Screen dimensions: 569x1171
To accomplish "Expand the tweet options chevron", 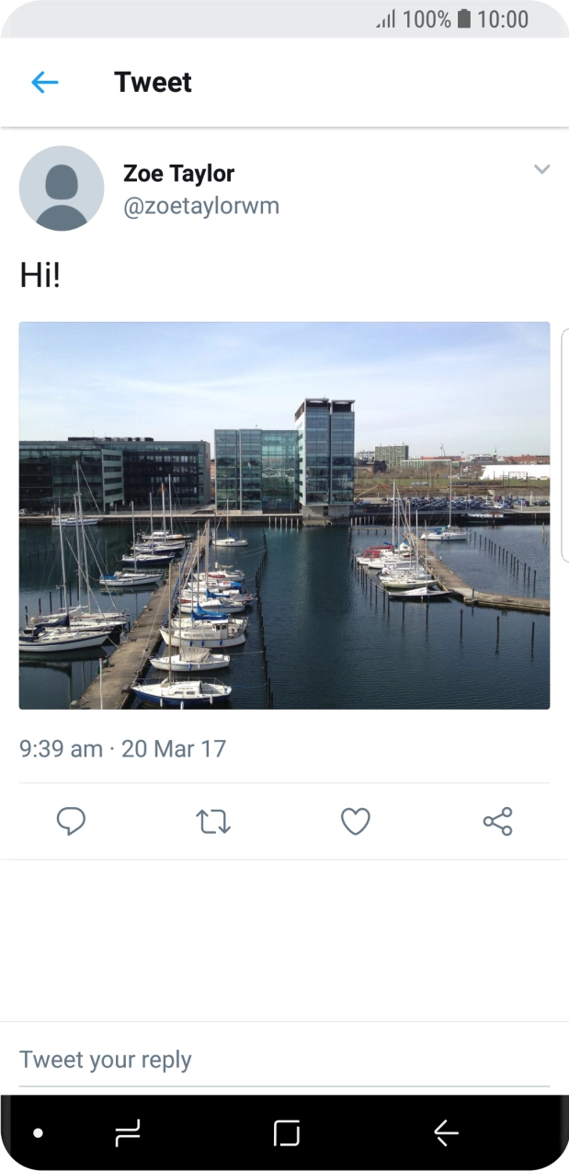I will [x=542, y=169].
